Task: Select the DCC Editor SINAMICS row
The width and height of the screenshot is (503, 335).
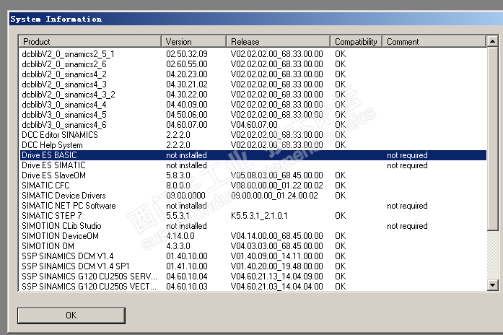Action: 253,135
